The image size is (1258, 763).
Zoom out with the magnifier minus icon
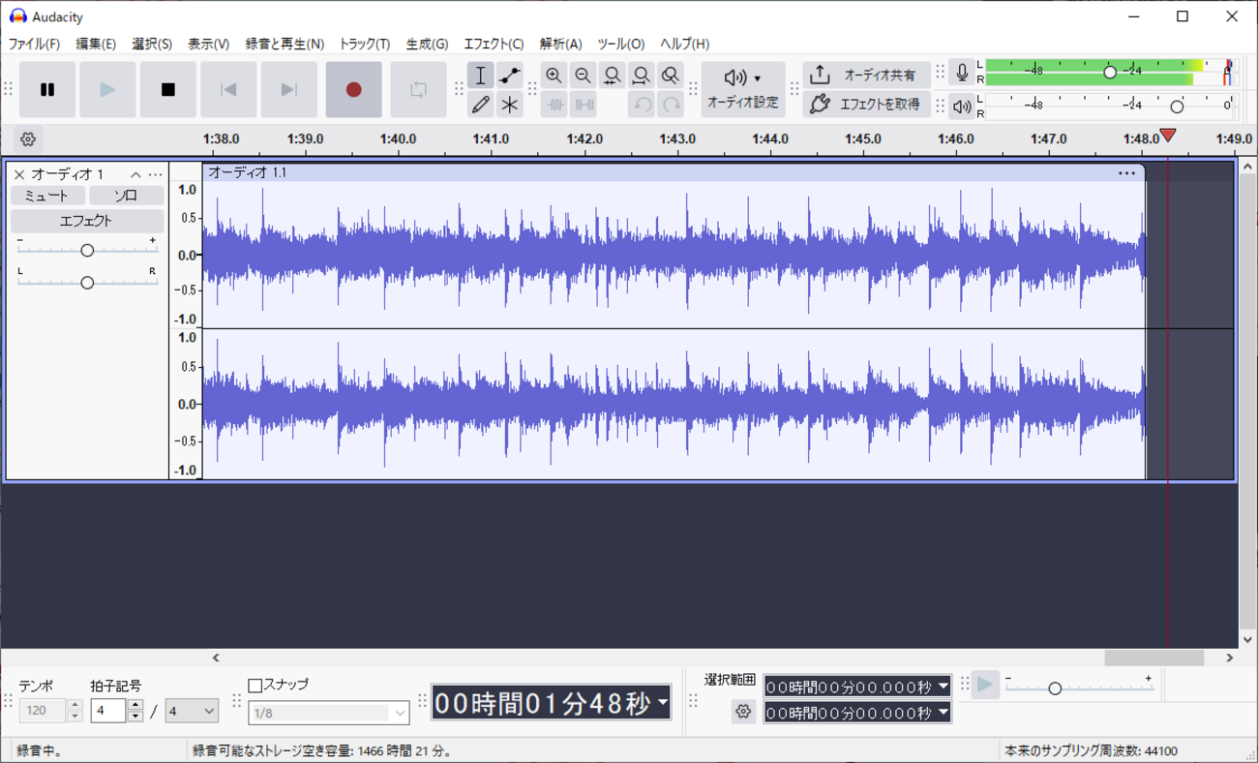click(583, 76)
